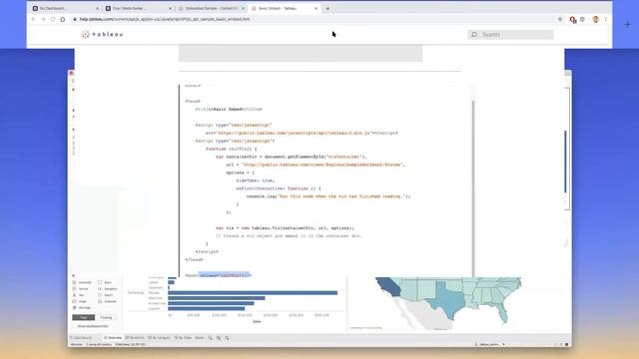Select the Navigation object in Tableau Desktop
Viewport: 639px width, 359px height.
coord(108,288)
